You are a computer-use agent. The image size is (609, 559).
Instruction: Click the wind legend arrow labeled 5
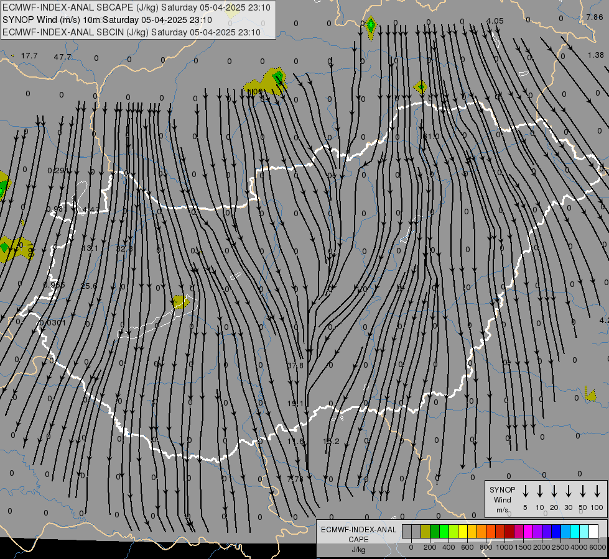pos(525,491)
